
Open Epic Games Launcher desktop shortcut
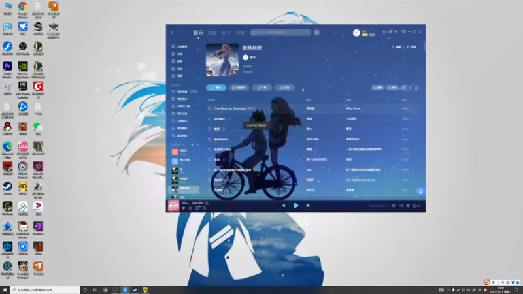point(23,90)
